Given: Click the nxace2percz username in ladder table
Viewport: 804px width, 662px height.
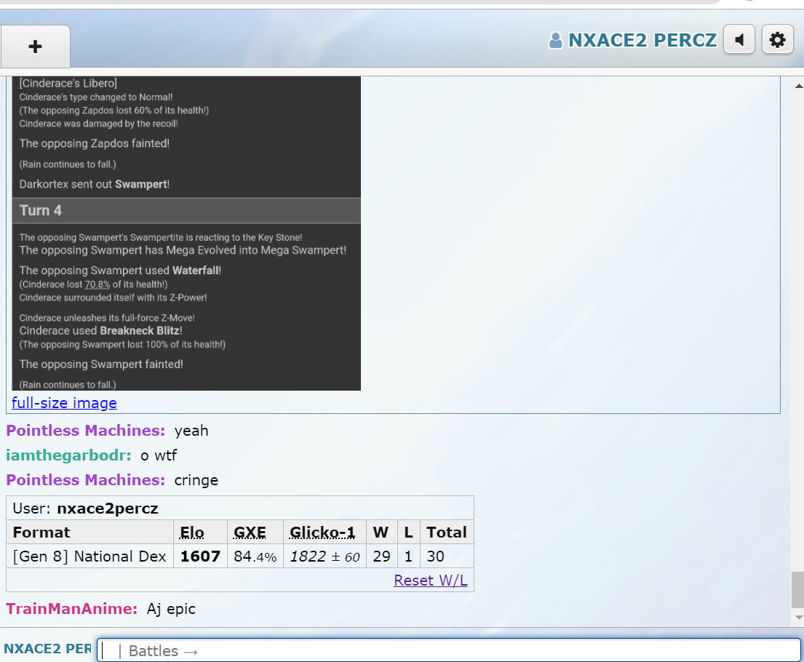Looking at the screenshot, I should [107, 508].
